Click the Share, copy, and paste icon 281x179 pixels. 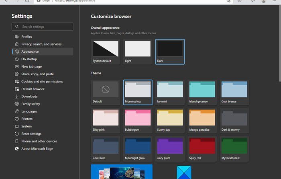pos(17,74)
